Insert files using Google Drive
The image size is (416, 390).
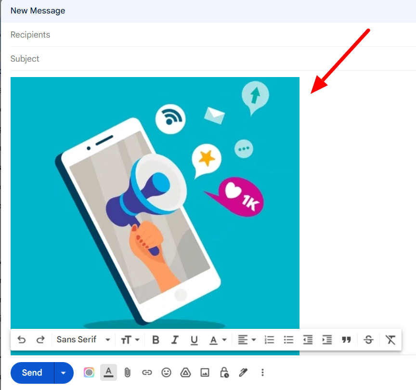[185, 373]
